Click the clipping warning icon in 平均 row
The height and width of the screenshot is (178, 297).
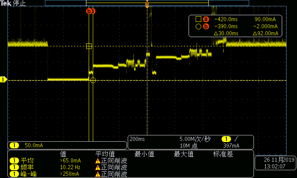point(98,161)
